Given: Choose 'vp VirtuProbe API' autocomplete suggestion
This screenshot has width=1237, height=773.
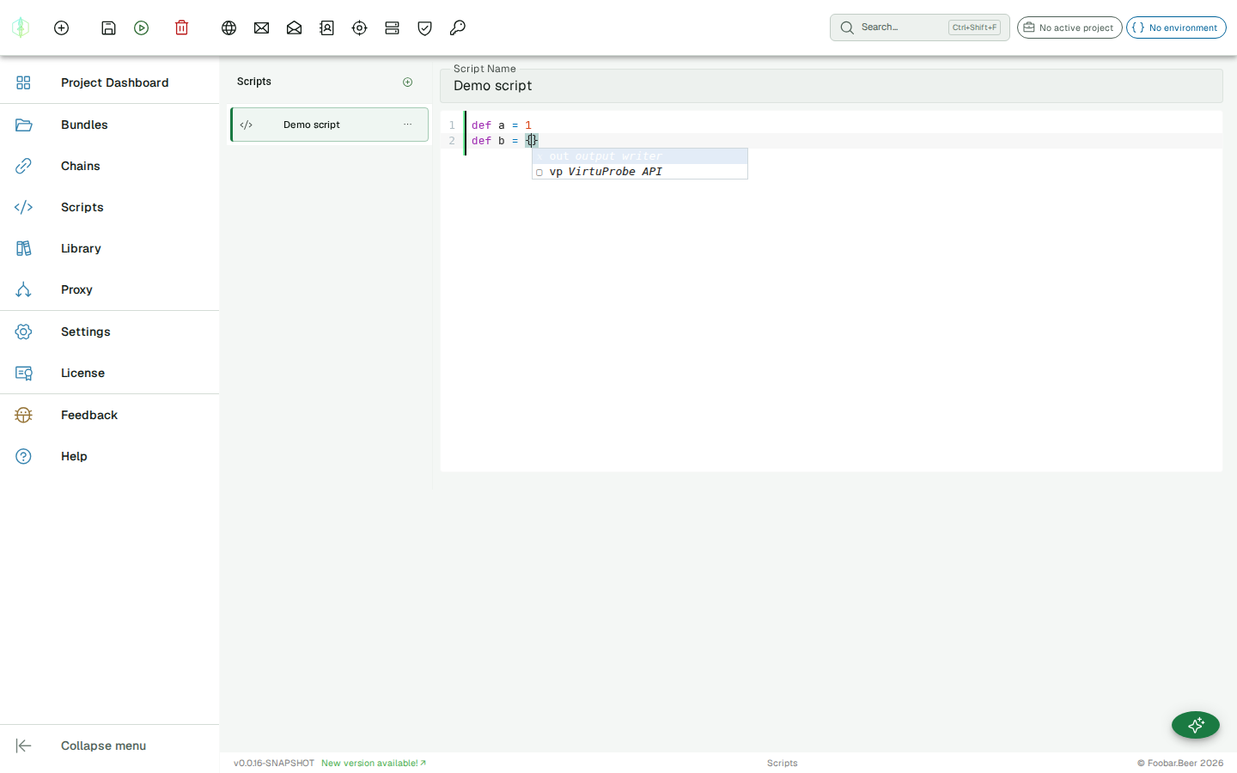Looking at the screenshot, I should (x=640, y=172).
